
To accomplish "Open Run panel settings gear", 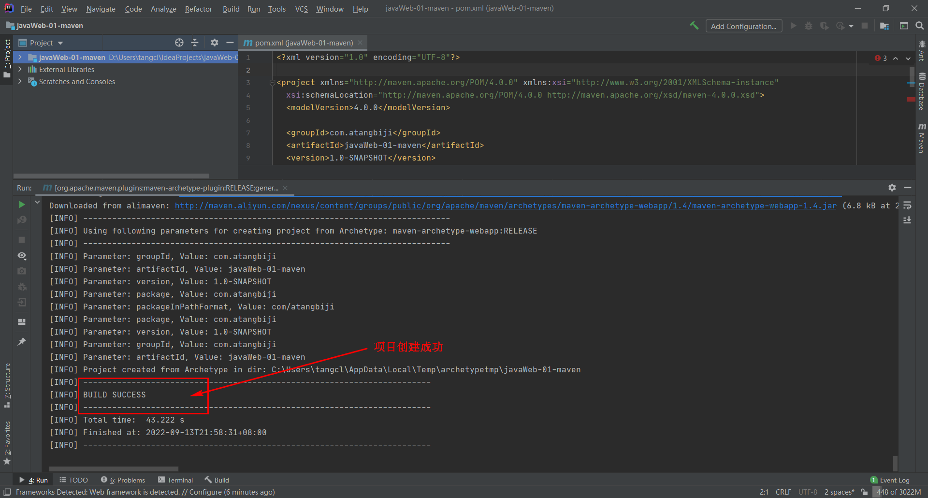I will [892, 188].
